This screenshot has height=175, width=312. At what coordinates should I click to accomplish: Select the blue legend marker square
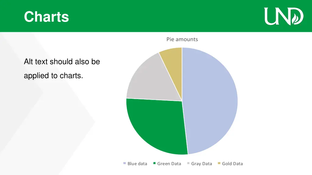click(125, 163)
